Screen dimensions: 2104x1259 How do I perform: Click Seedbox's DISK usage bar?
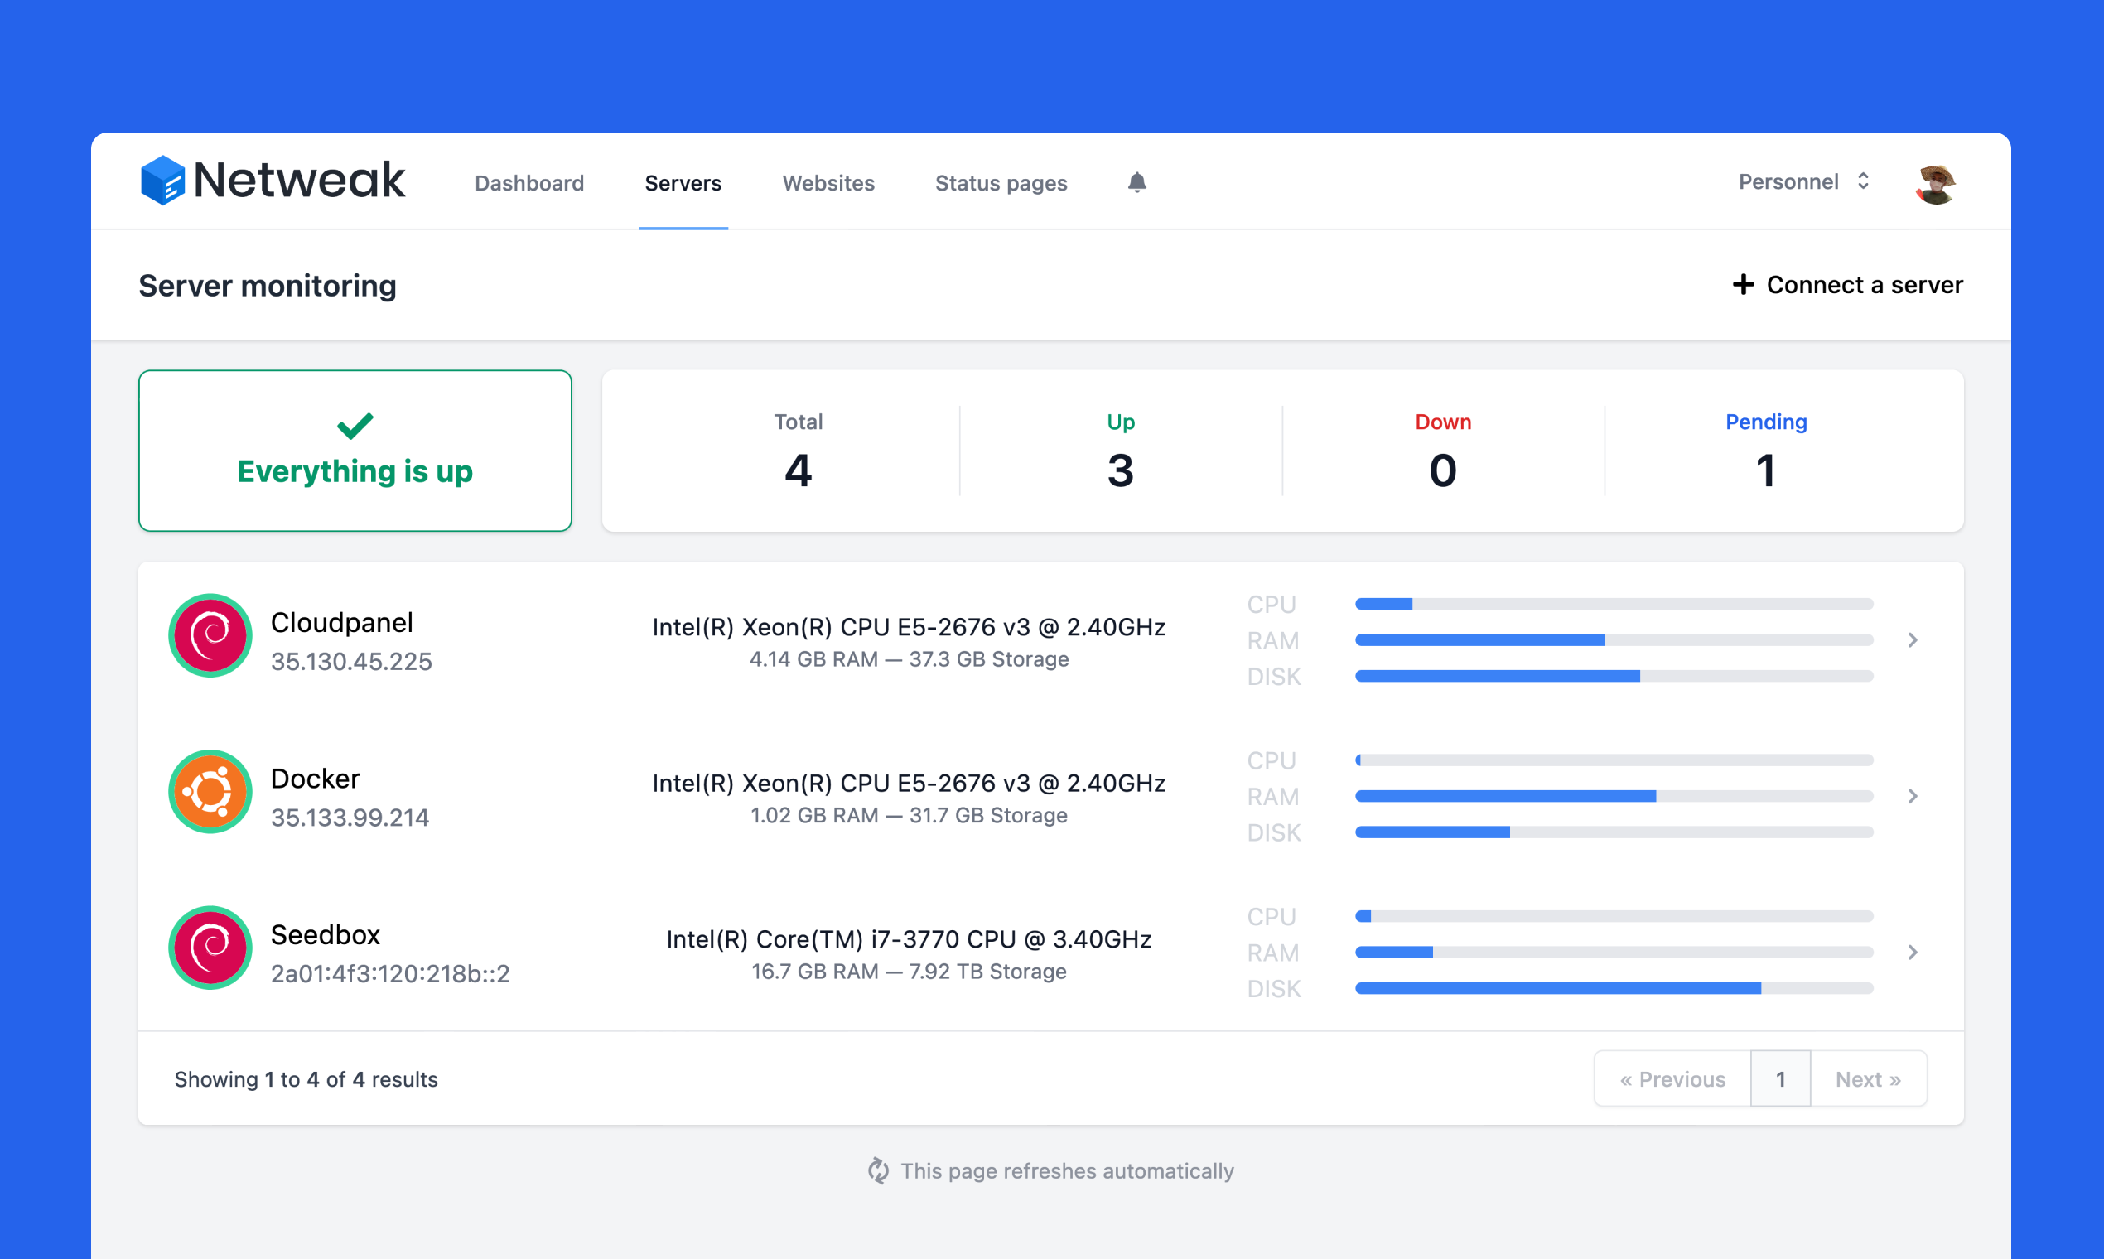(x=1614, y=988)
